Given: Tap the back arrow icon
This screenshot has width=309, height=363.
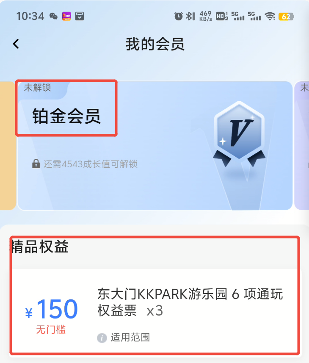Looking at the screenshot, I should (16, 44).
